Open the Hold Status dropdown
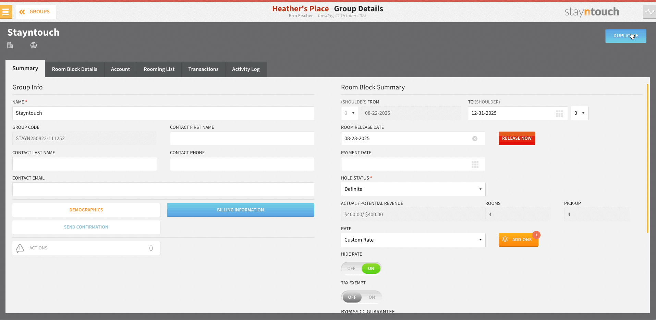 click(x=413, y=189)
